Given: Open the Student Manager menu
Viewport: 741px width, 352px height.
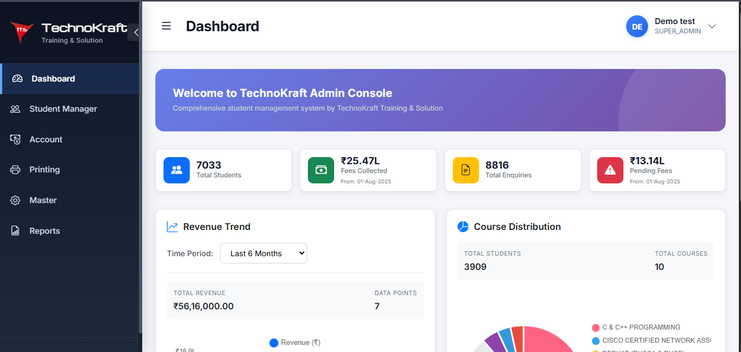Looking at the screenshot, I should pos(69,109).
